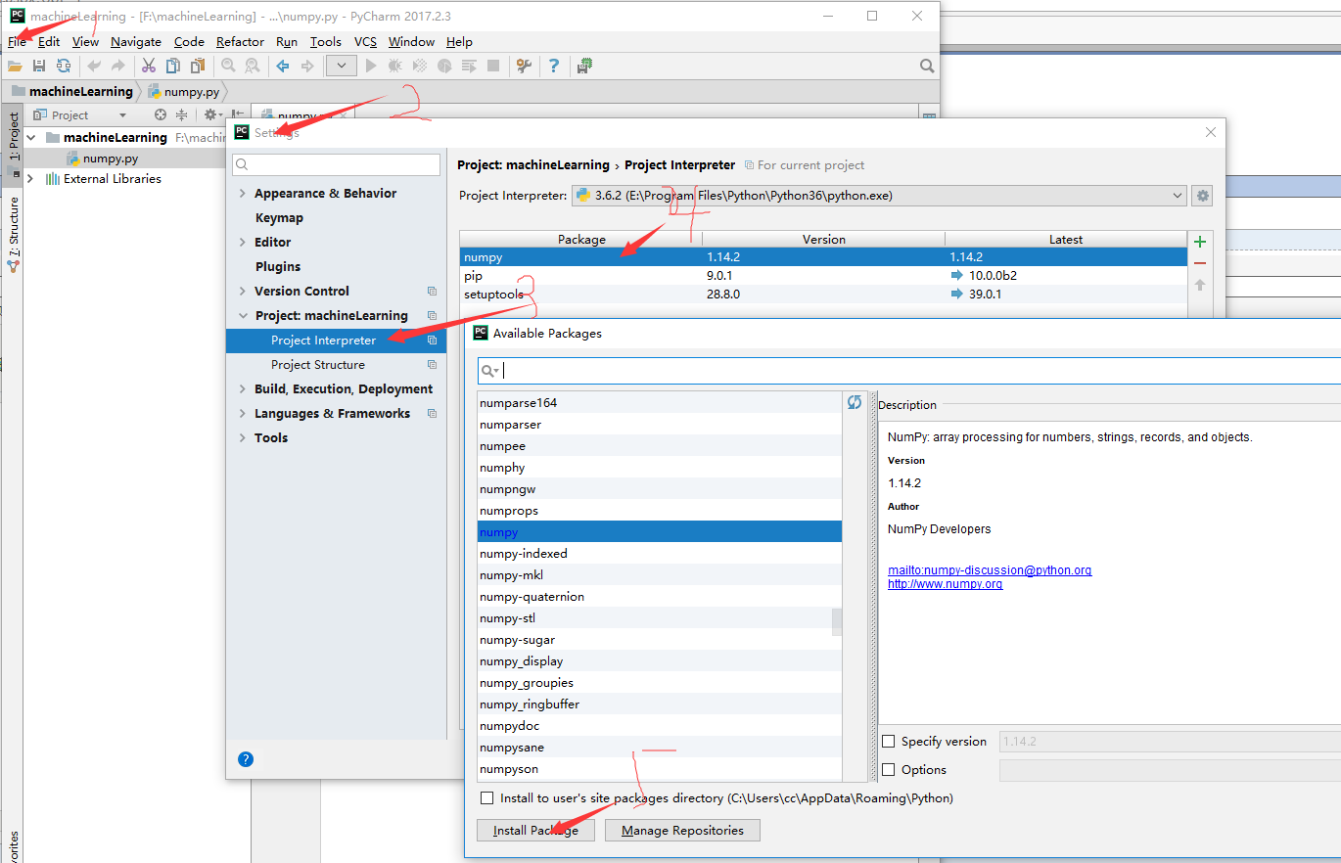The width and height of the screenshot is (1341, 863).
Task: Click the Synchronize toolbar icon
Action: pyautogui.click(x=64, y=66)
